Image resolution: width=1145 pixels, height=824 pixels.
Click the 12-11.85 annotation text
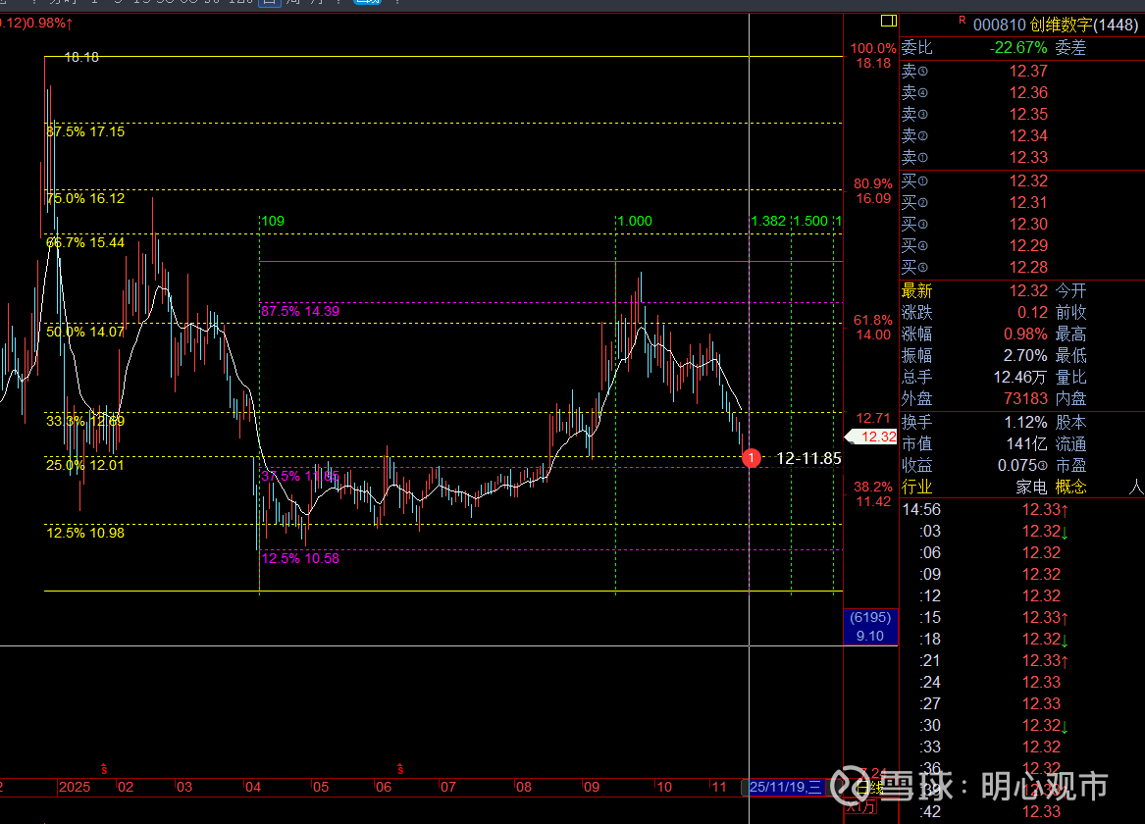click(808, 458)
